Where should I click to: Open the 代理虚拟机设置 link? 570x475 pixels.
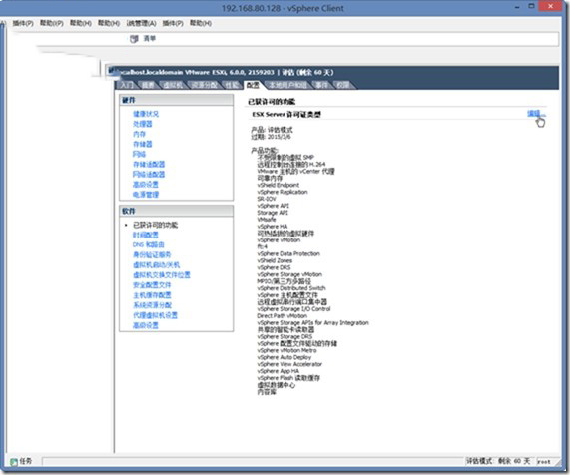coord(155,315)
